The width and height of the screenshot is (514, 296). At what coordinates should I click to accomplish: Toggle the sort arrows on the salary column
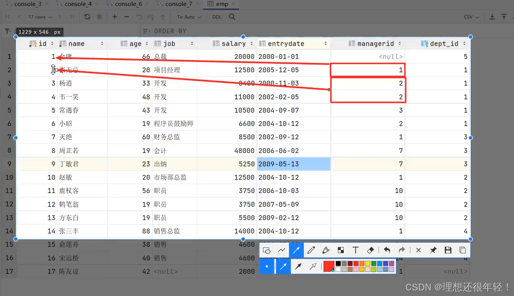point(252,44)
